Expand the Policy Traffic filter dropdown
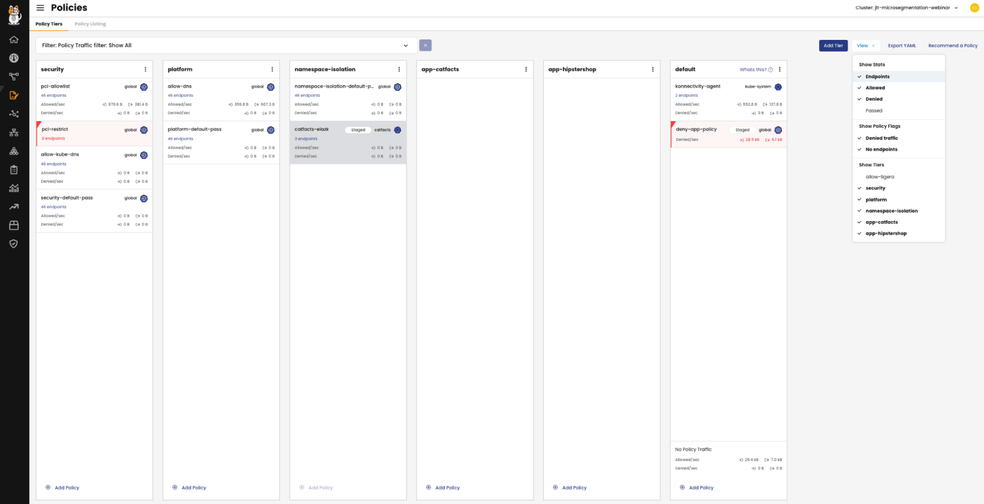Viewport: 984px width, 504px height. click(x=226, y=45)
